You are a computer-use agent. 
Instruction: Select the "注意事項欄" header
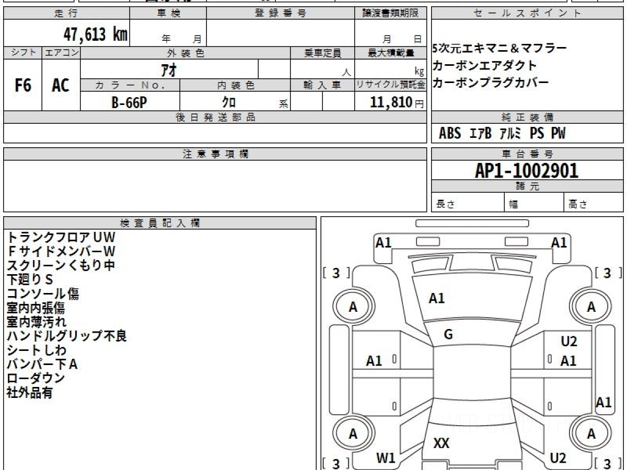[x=215, y=154]
